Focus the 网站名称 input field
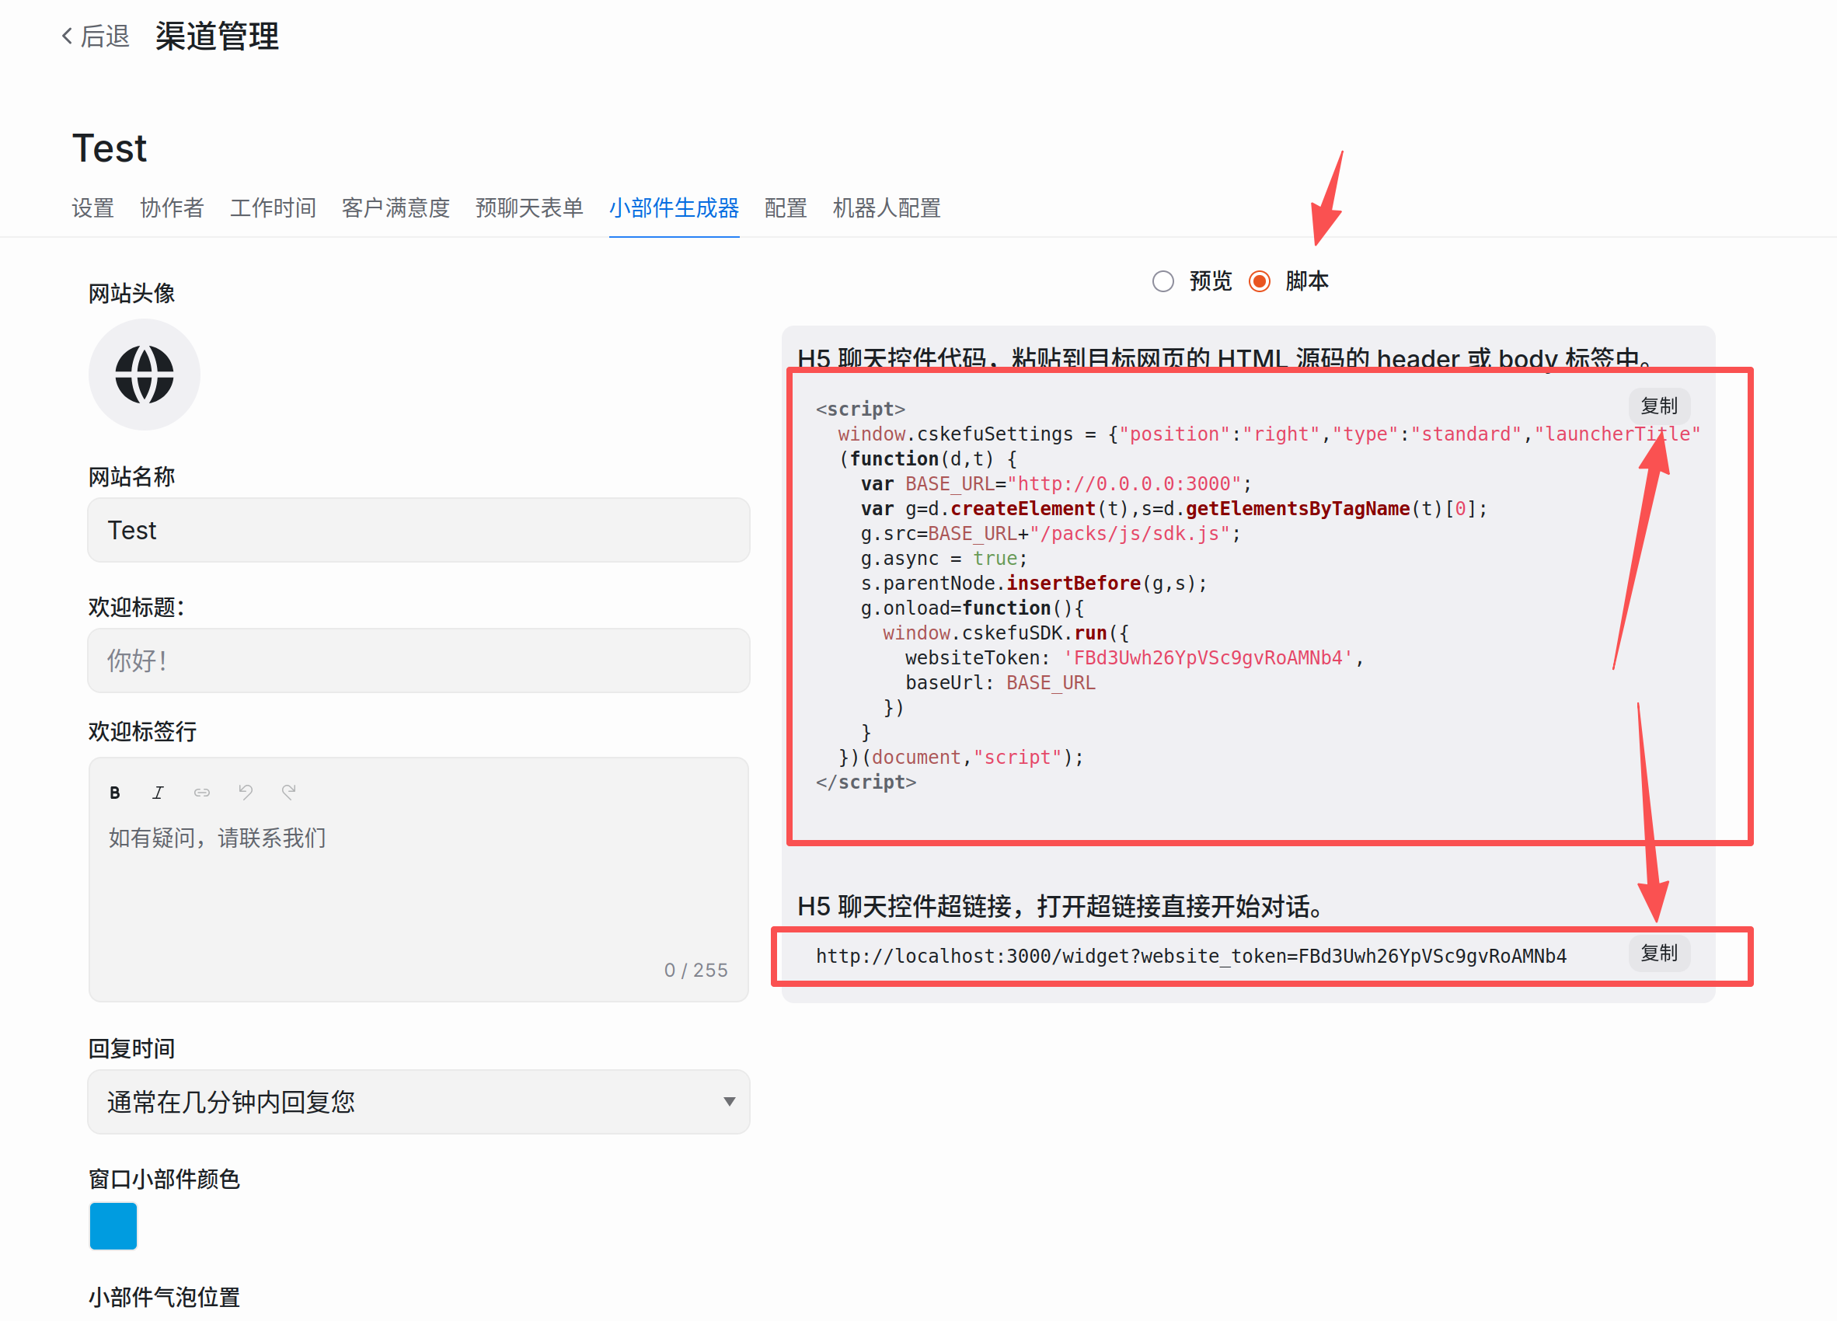 pyautogui.click(x=418, y=531)
